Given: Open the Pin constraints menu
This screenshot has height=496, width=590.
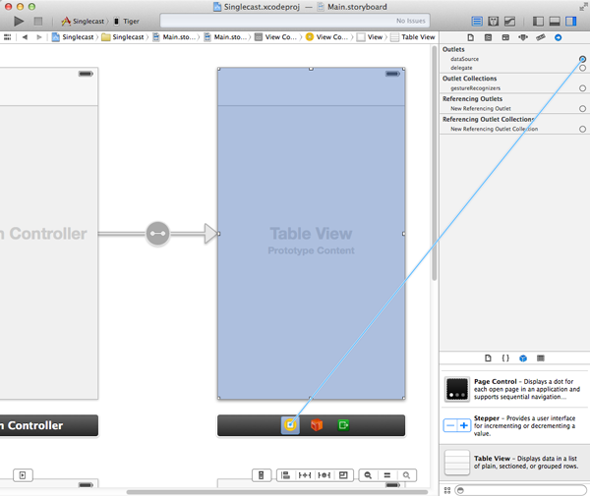Looking at the screenshot, I should pos(305,475).
